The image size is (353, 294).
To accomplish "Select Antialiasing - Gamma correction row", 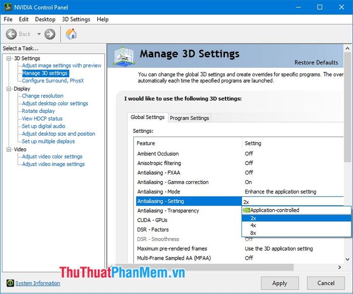I will coord(240,182).
